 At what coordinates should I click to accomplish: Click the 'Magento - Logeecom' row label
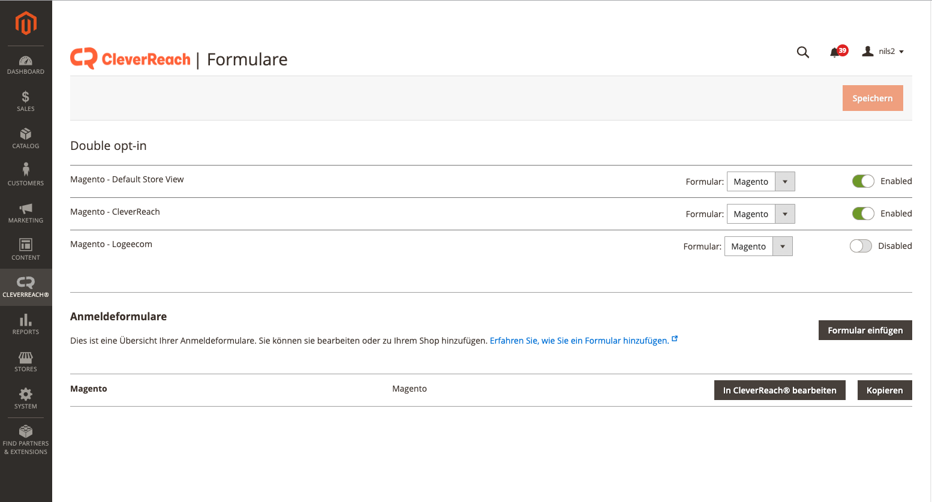pos(111,244)
